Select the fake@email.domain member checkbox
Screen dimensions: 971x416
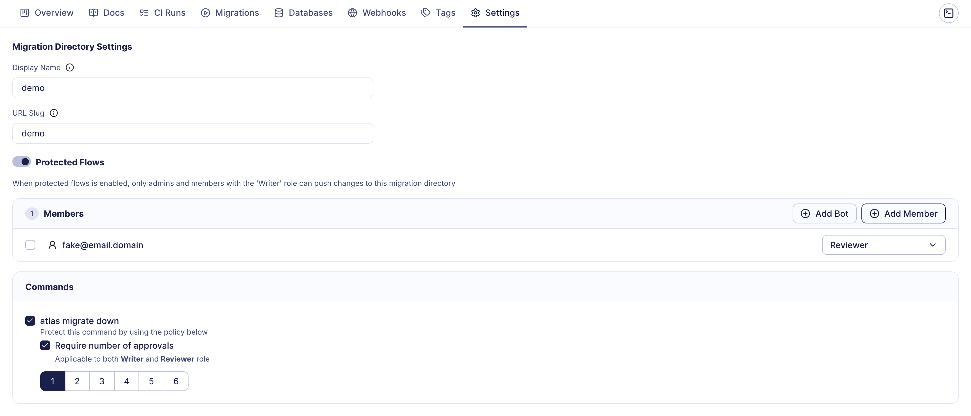[30, 245]
